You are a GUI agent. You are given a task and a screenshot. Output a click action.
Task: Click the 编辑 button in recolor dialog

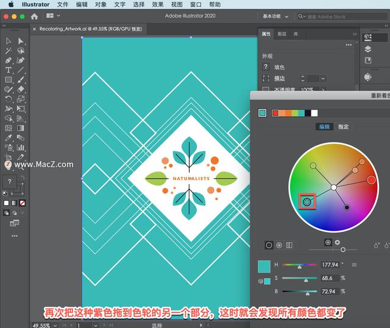tap(324, 127)
